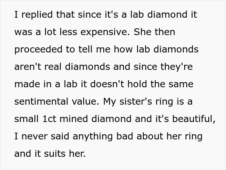Click the word 'mined'
The width and height of the screenshot is (226, 170).
point(77,119)
